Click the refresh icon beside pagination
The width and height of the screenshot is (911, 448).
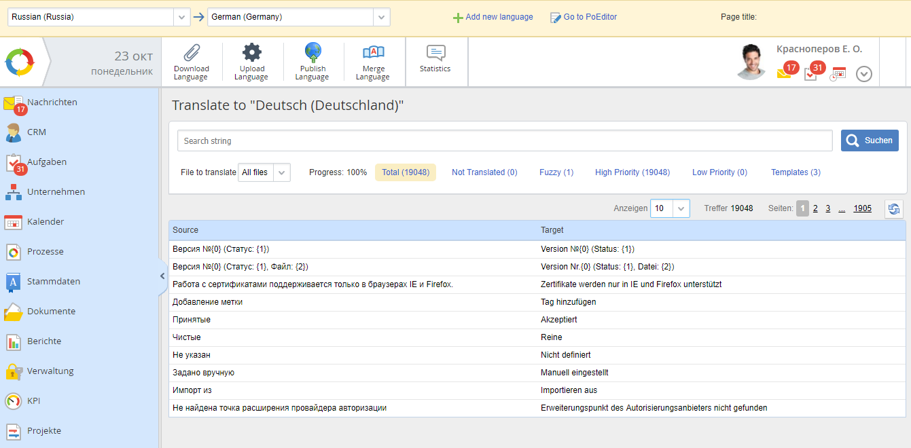click(894, 209)
